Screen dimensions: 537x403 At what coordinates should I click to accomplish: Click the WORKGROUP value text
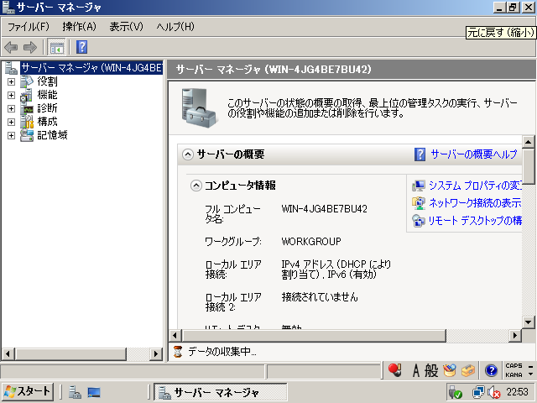tap(311, 241)
